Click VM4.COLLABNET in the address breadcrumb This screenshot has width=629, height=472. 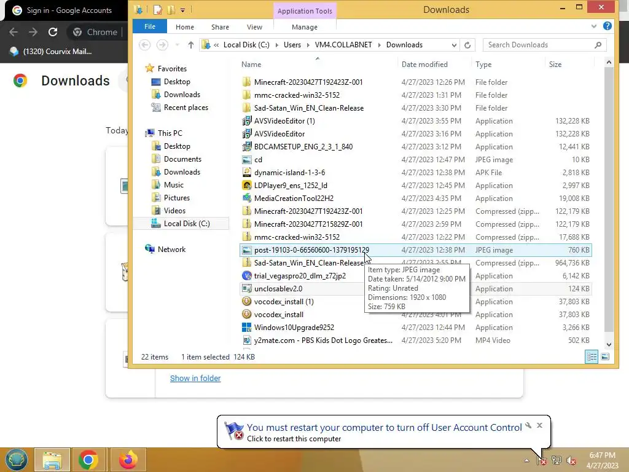click(x=343, y=45)
